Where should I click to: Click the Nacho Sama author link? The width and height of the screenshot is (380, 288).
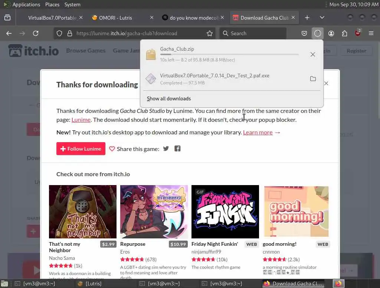point(62,258)
